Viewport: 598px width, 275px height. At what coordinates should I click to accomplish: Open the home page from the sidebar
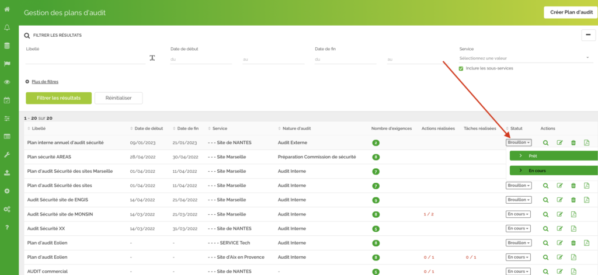7,9
